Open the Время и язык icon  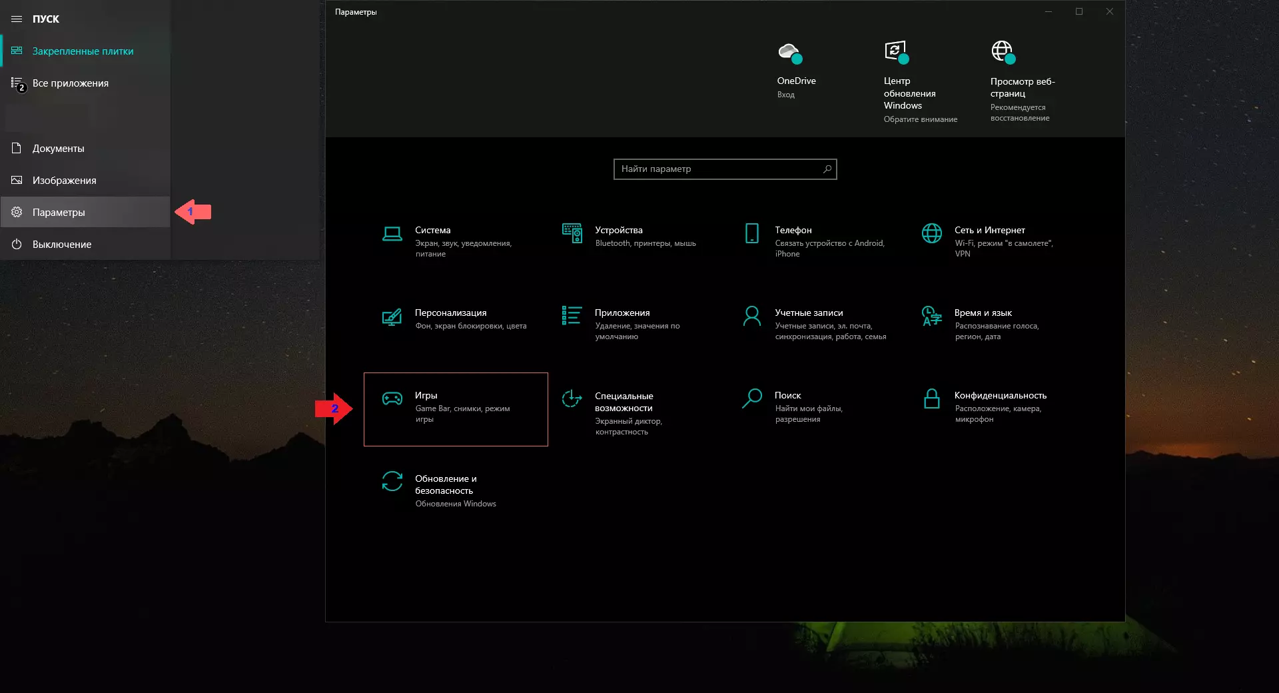click(x=932, y=316)
